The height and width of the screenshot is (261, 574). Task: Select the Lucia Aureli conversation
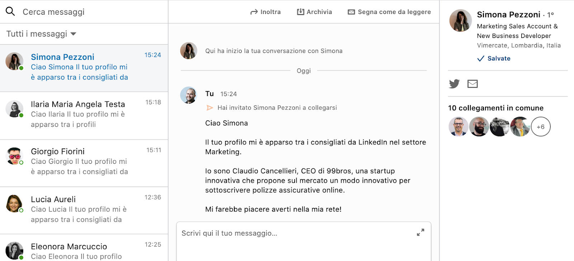[84, 210]
